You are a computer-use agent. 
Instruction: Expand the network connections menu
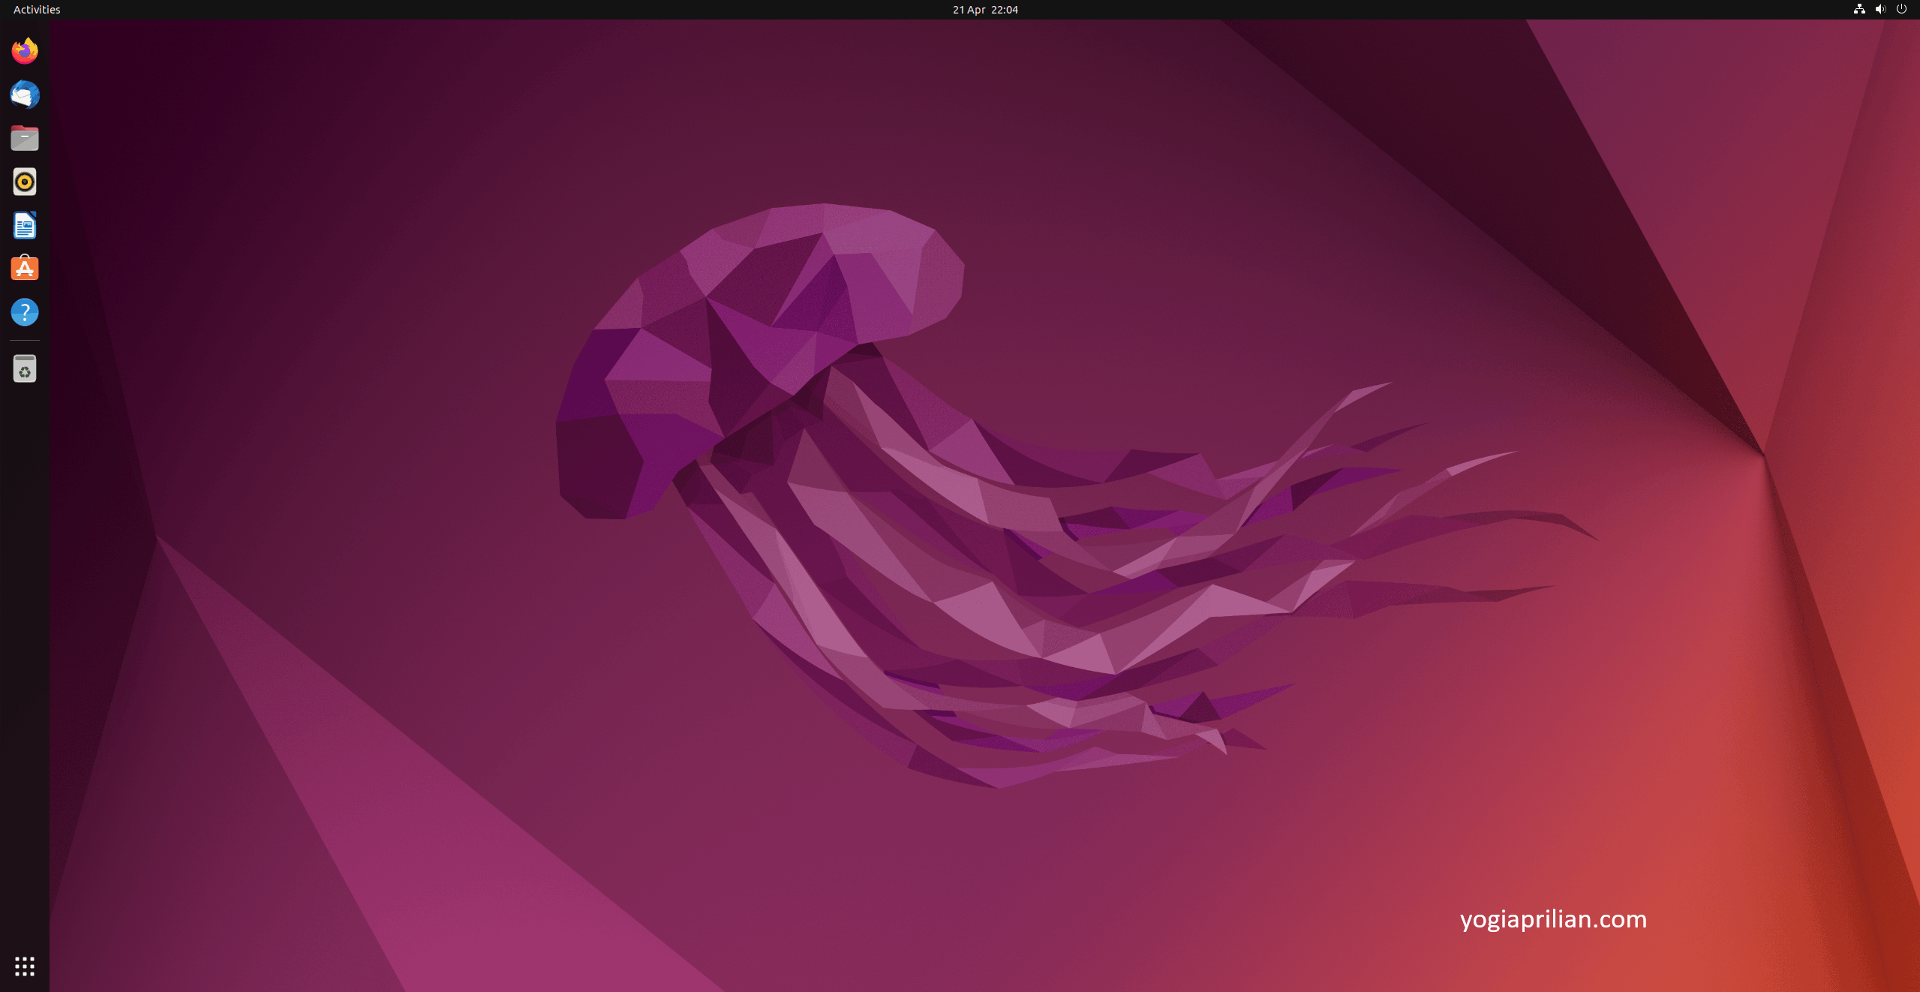(x=1858, y=9)
